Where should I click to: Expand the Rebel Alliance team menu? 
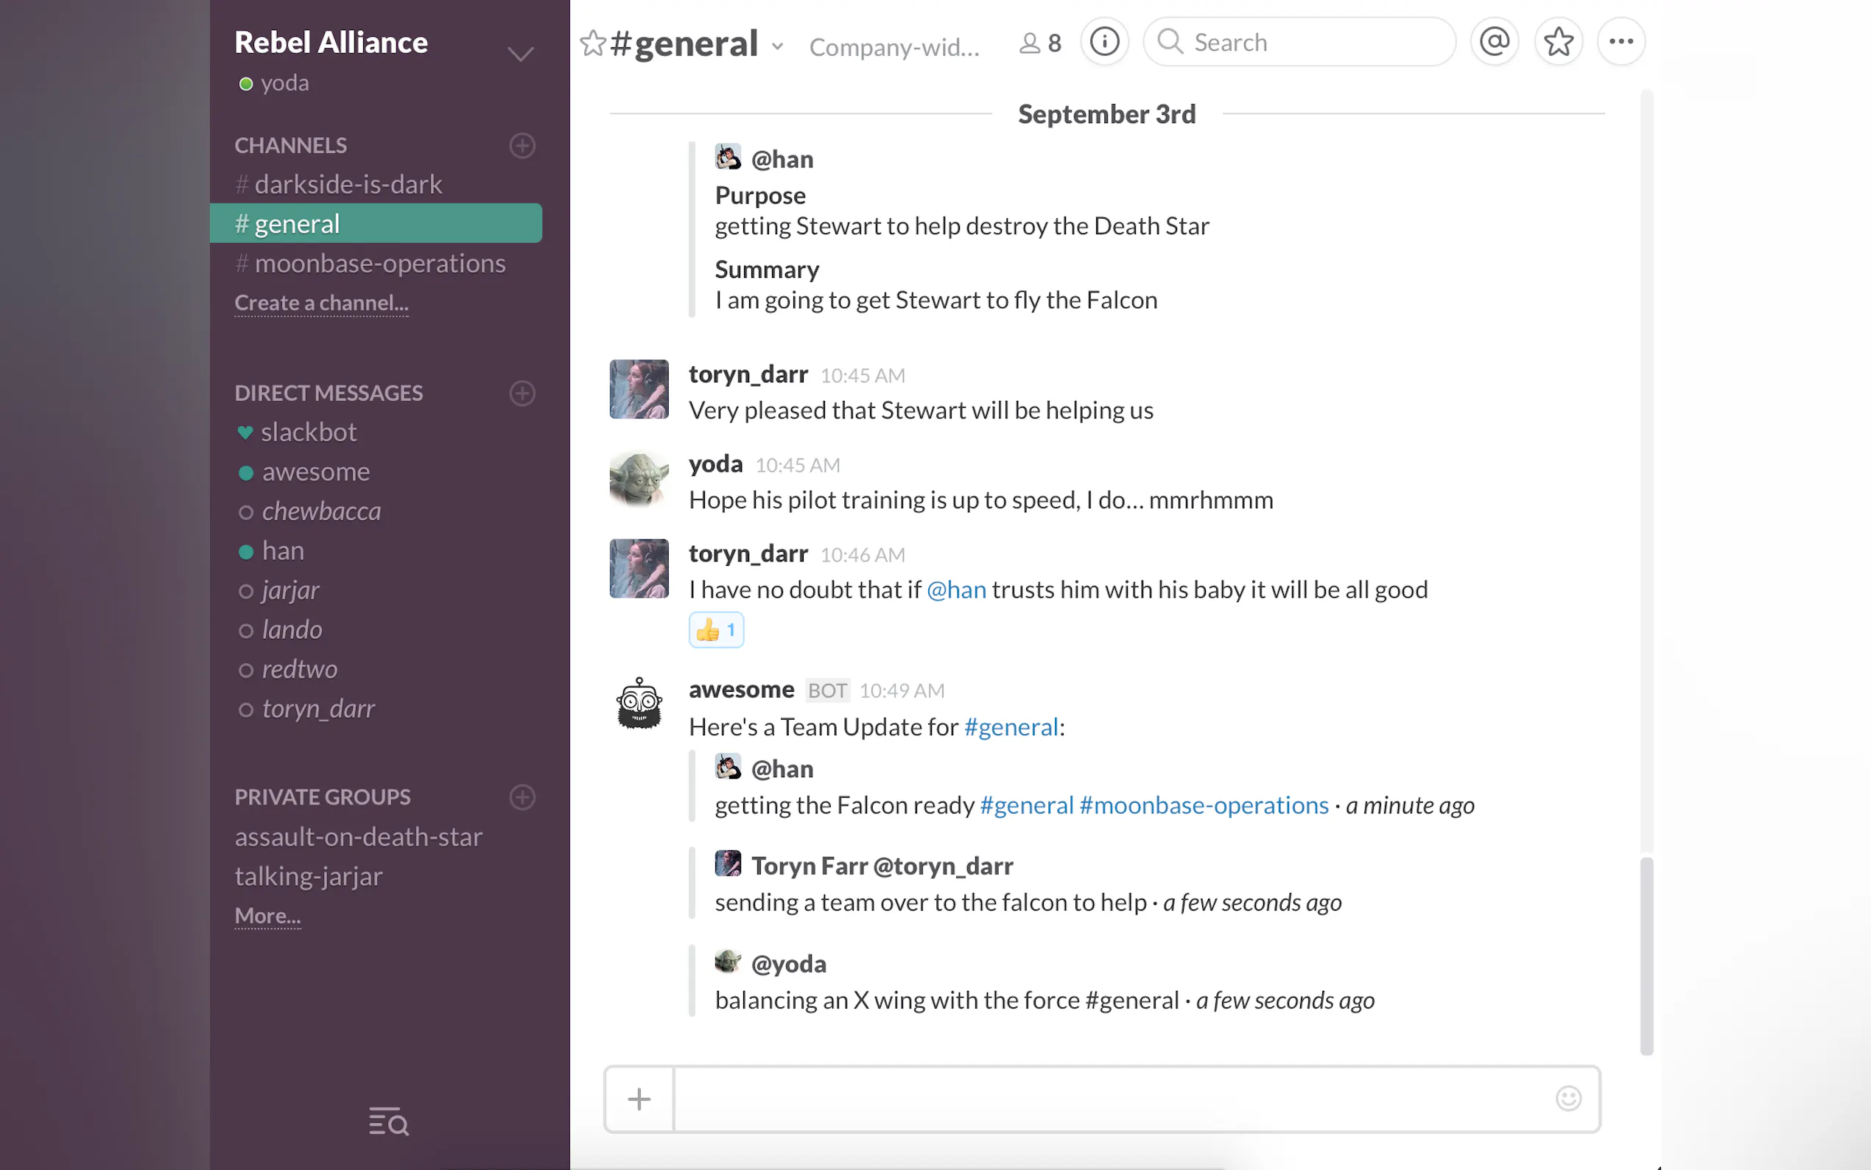pyautogui.click(x=521, y=55)
